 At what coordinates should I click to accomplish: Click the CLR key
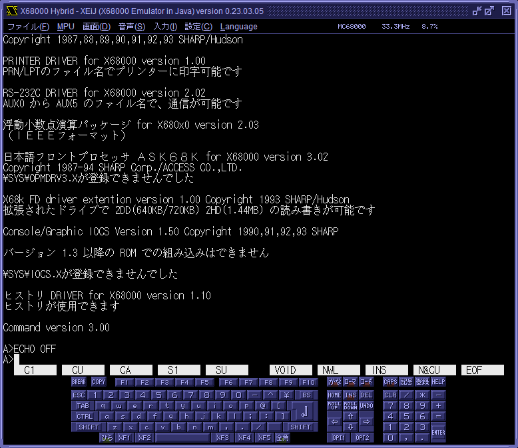(390, 395)
